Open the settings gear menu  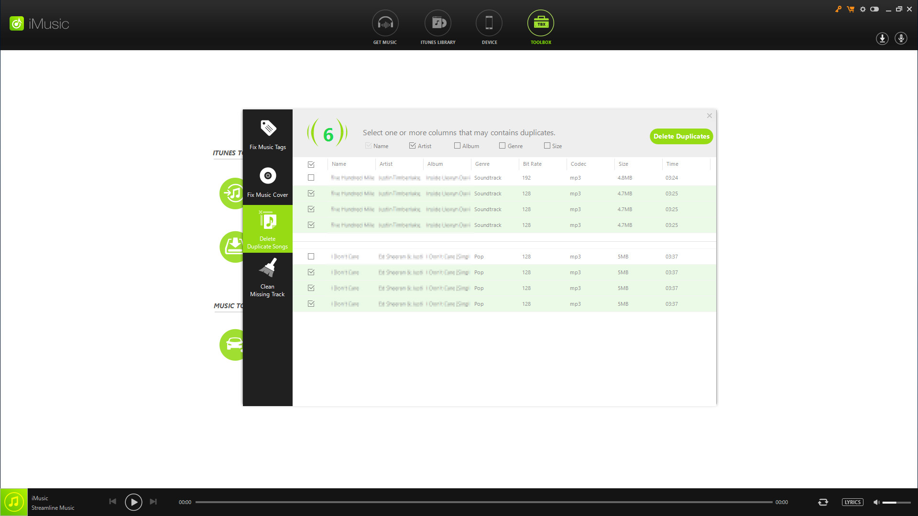863,9
